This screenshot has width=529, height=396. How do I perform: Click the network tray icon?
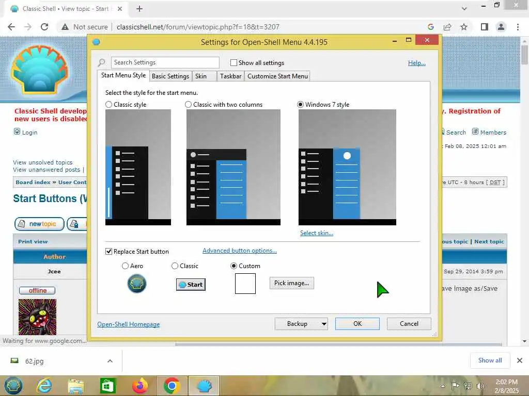coord(468,386)
